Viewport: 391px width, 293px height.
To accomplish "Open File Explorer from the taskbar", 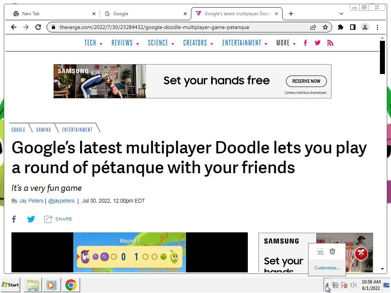I will point(33,285).
